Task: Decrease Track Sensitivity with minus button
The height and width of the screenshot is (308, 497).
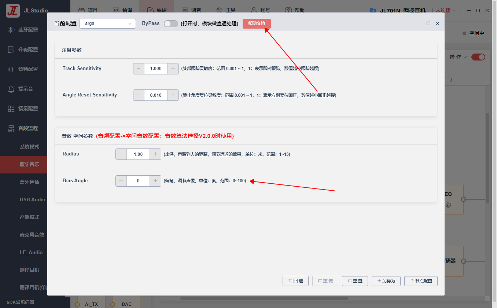Action: point(139,69)
